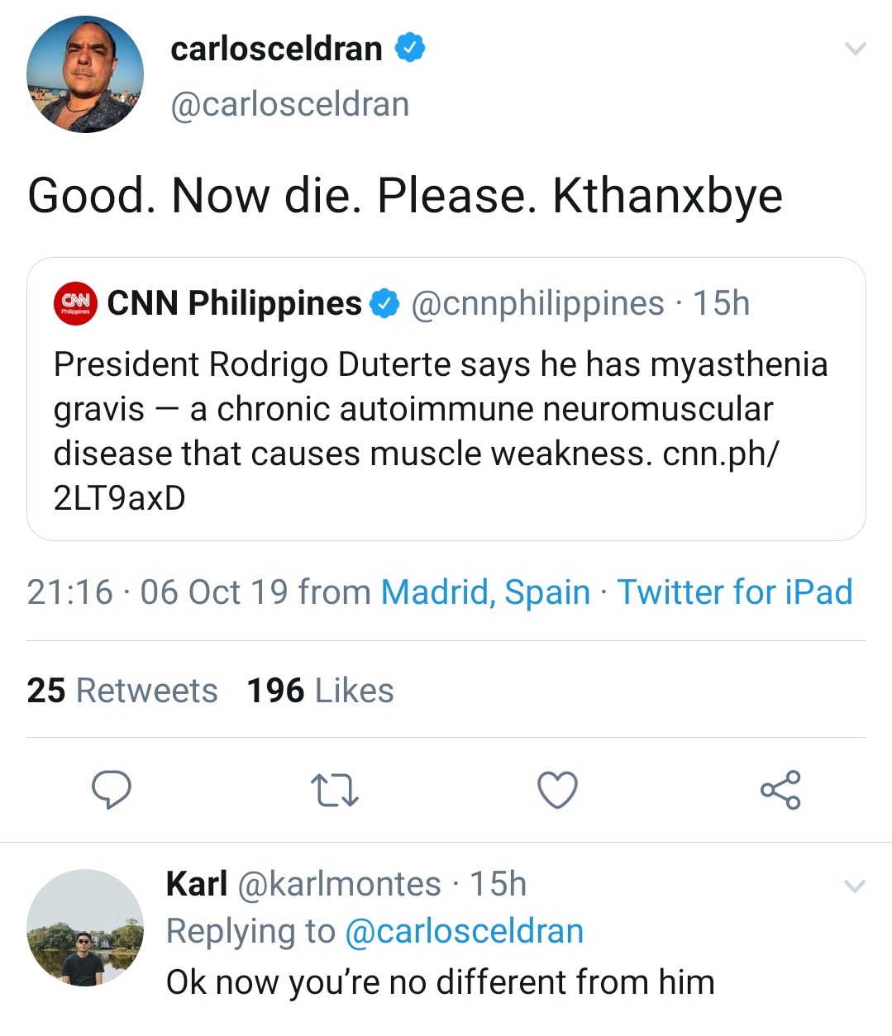892x1036 pixels.
Task: Click carlosceldran's verified badge
Action: [410, 48]
